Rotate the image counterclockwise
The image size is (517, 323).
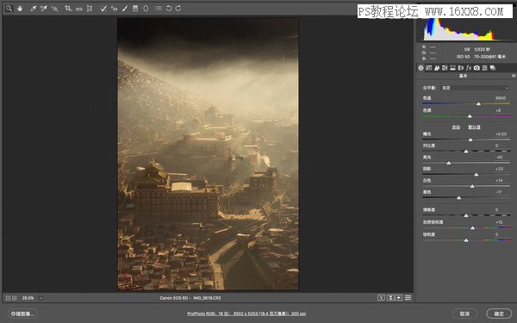pyautogui.click(x=169, y=9)
